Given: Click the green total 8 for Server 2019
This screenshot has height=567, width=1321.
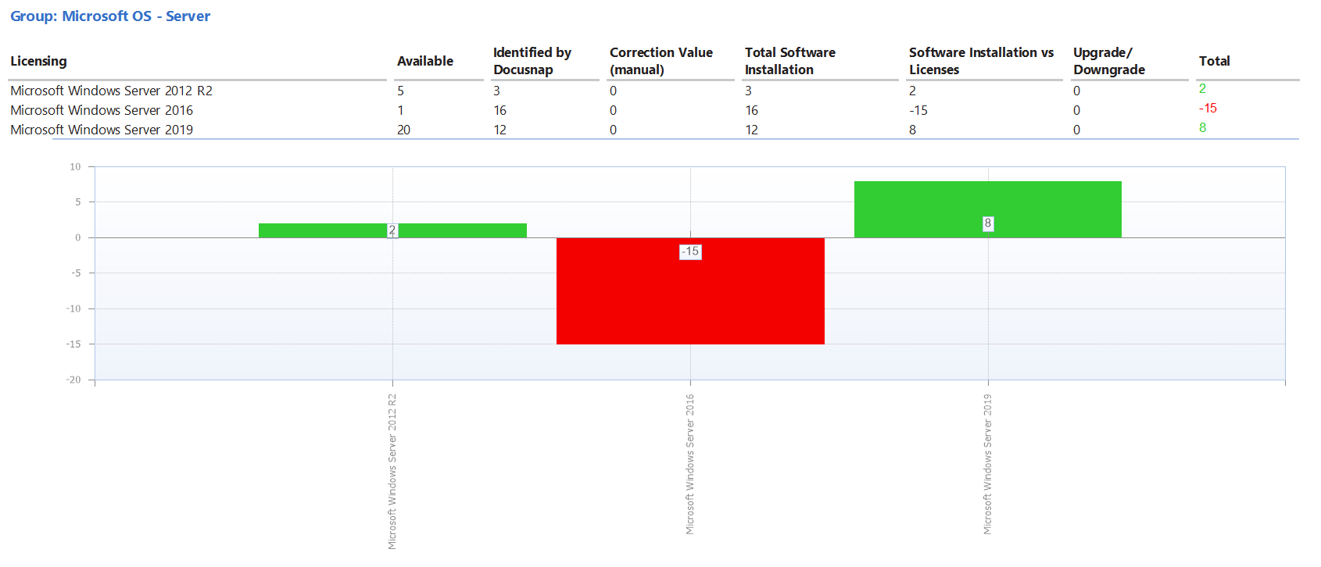Looking at the screenshot, I should point(1203,127).
